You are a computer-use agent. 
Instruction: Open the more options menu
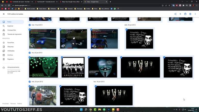pos(195,14)
